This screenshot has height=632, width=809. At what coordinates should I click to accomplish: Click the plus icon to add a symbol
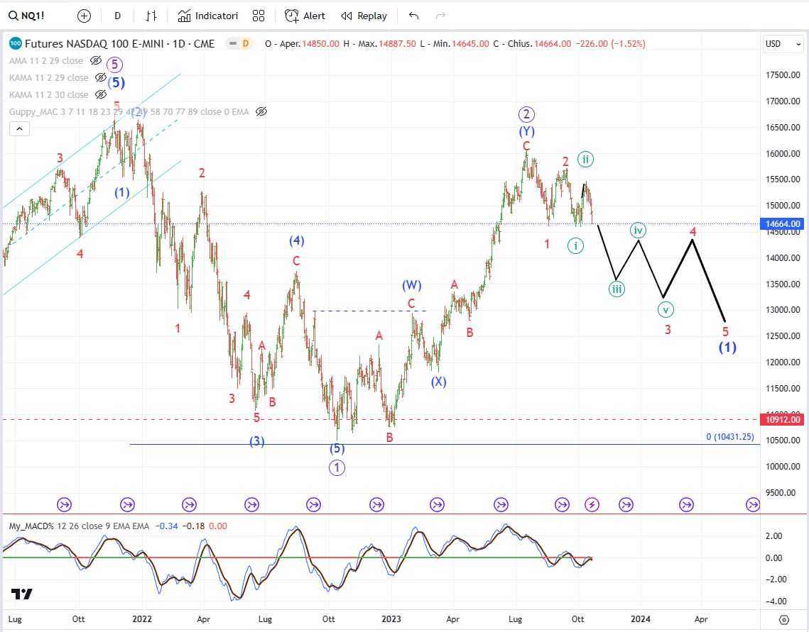[84, 16]
